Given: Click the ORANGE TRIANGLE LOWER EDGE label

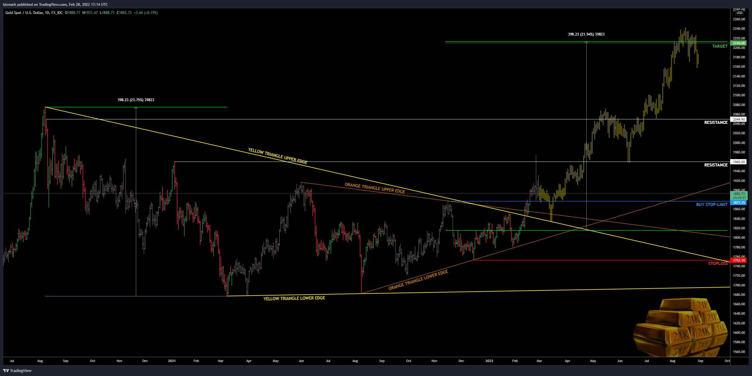Looking at the screenshot, I should 418,280.
